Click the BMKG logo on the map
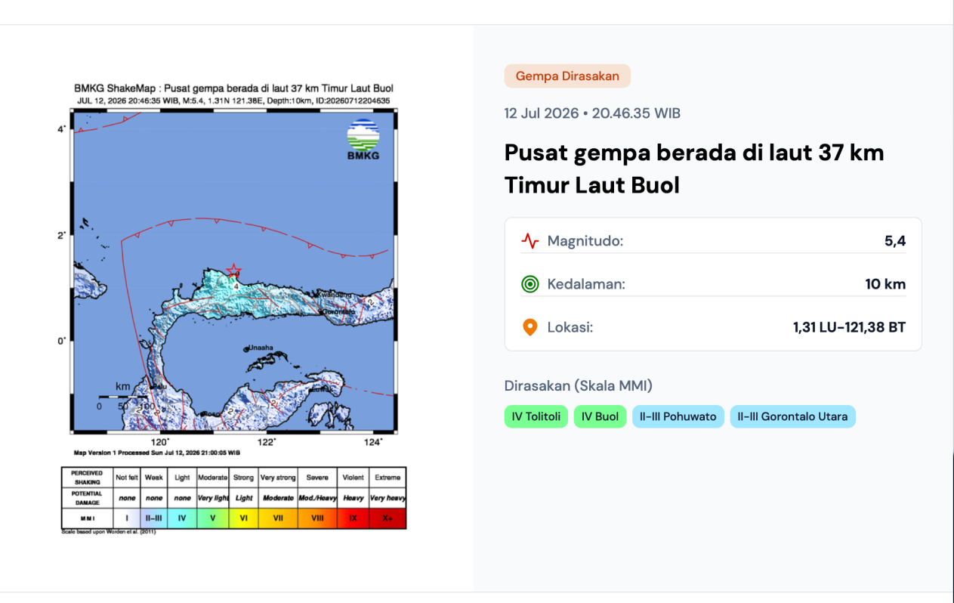Viewport: 954px width, 603px height. point(363,140)
